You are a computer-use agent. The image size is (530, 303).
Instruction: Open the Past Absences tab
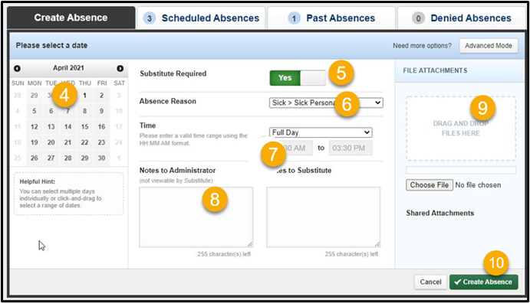point(331,18)
